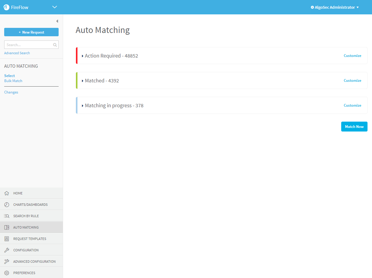Expand the Matching in progress section
This screenshot has height=278, width=372.
83,106
